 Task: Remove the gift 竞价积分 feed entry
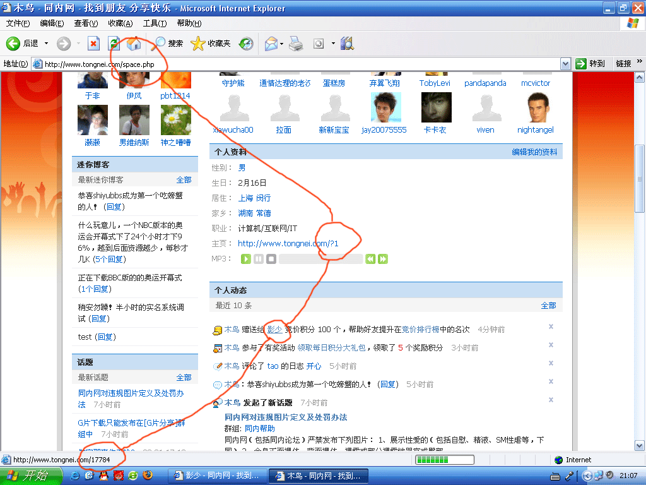coord(551,326)
